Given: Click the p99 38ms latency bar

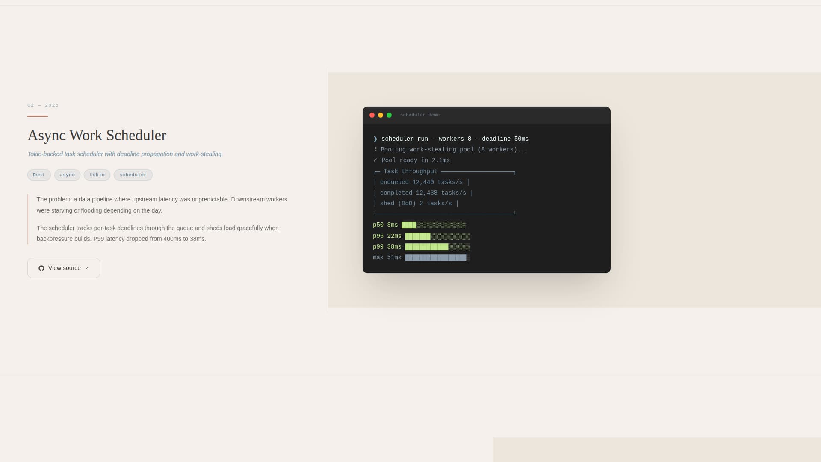Looking at the screenshot, I should (x=437, y=246).
